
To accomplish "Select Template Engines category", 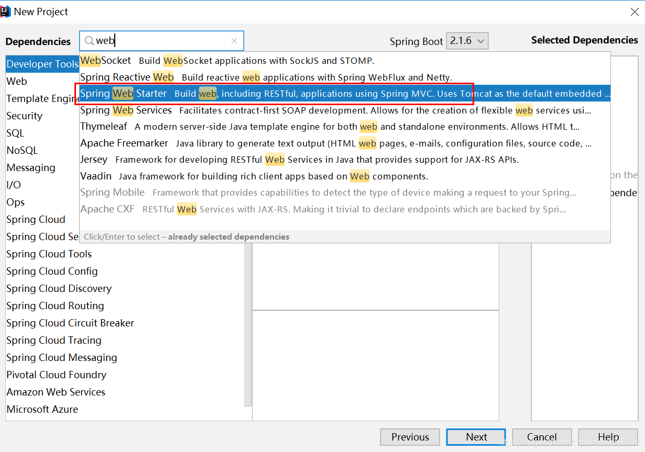I will [42, 98].
